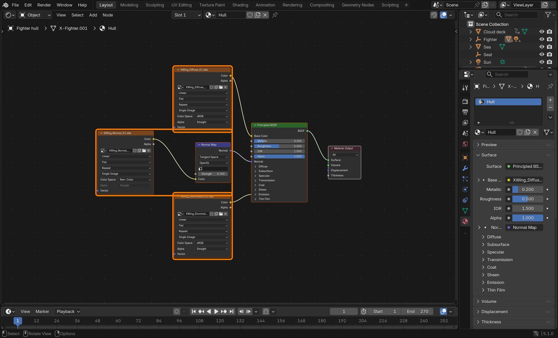The height and width of the screenshot is (338, 558).
Task: Unlink Hull material in node editor header
Action: [x=265, y=15]
